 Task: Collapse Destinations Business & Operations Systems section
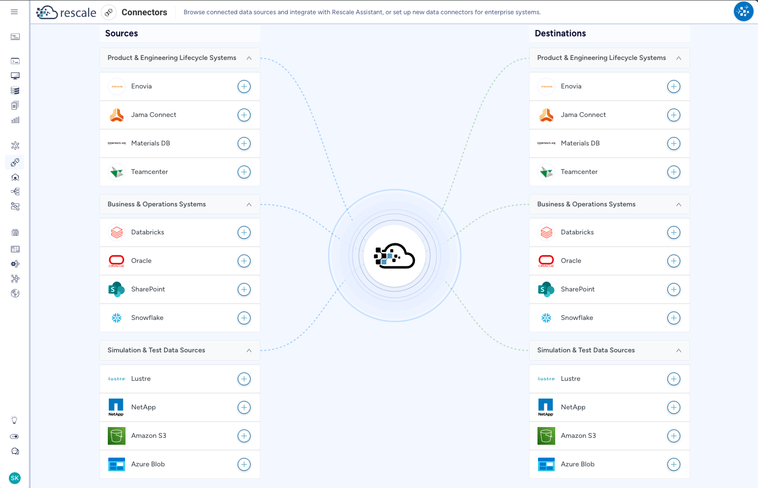point(679,204)
